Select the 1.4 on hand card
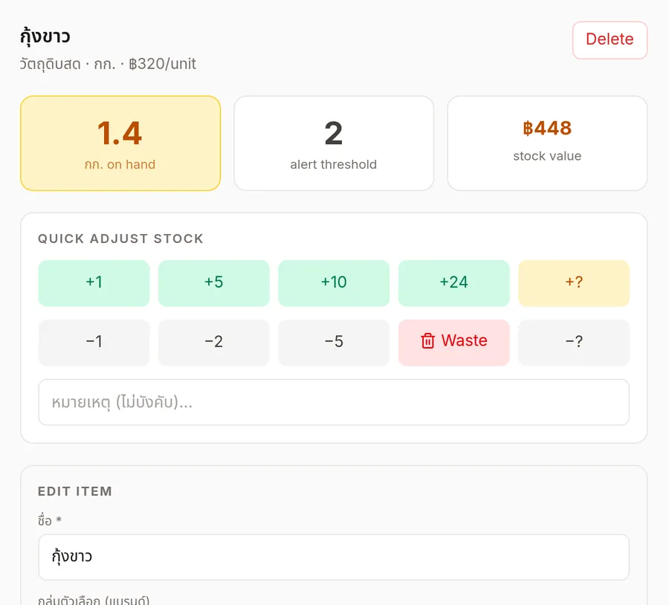Image resolution: width=669 pixels, height=605 pixels. click(120, 143)
